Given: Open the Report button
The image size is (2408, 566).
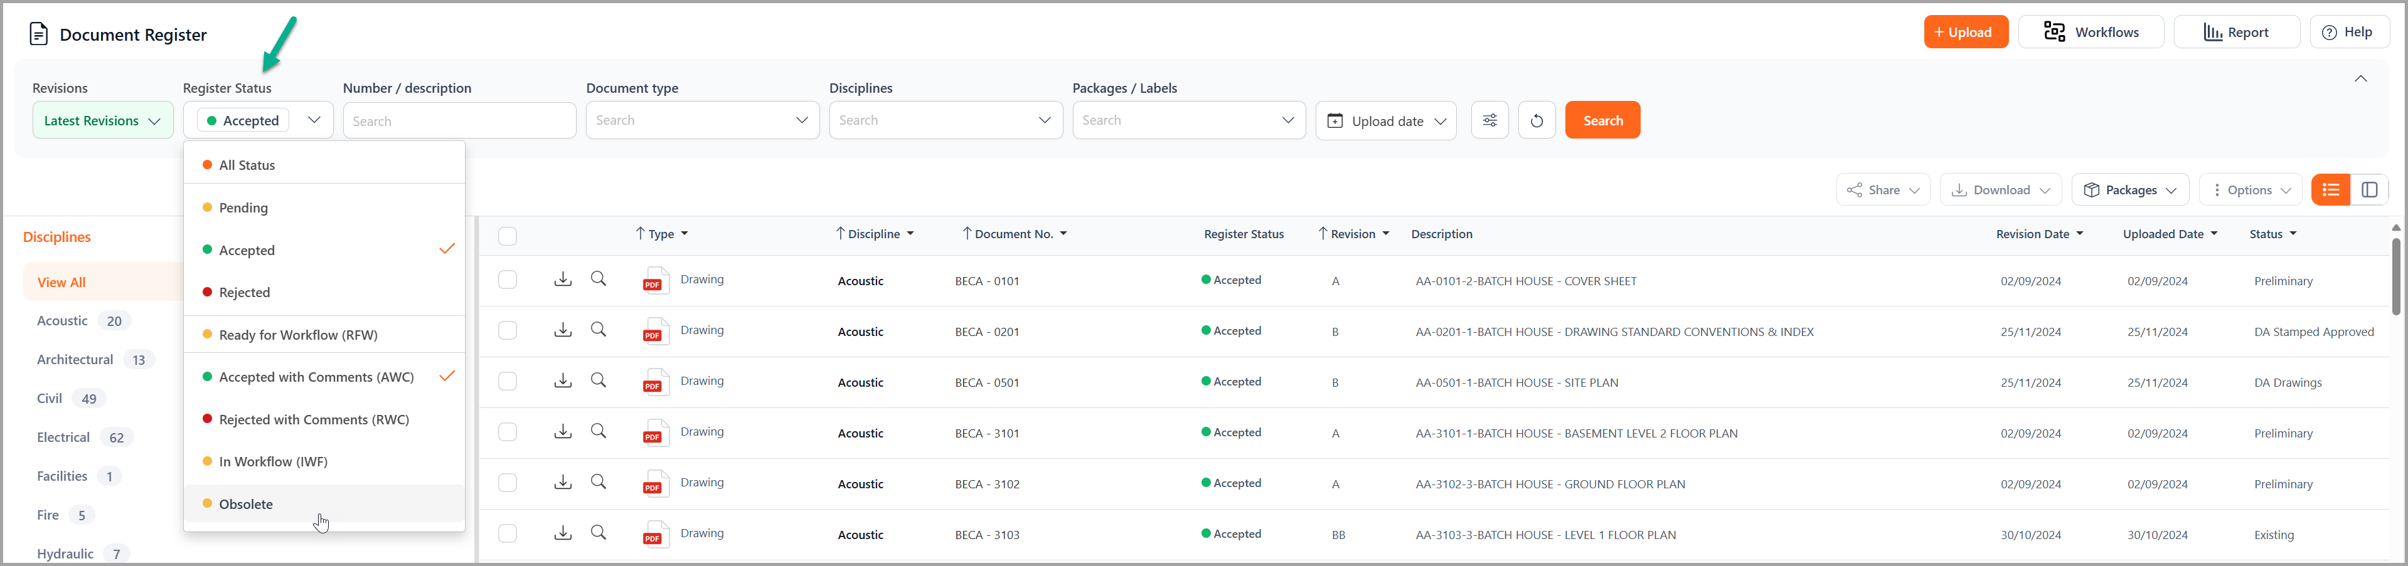Looking at the screenshot, I should pos(2237,32).
